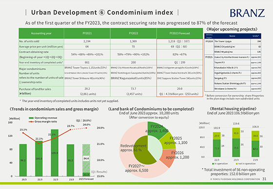Click 'Purchase of land for sales' row label

[35, 89]
